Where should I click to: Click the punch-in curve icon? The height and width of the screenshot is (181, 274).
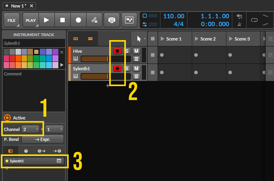click(265, 16)
